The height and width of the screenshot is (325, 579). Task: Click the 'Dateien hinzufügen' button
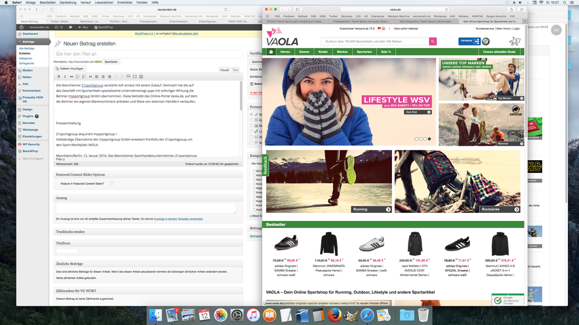click(x=70, y=68)
